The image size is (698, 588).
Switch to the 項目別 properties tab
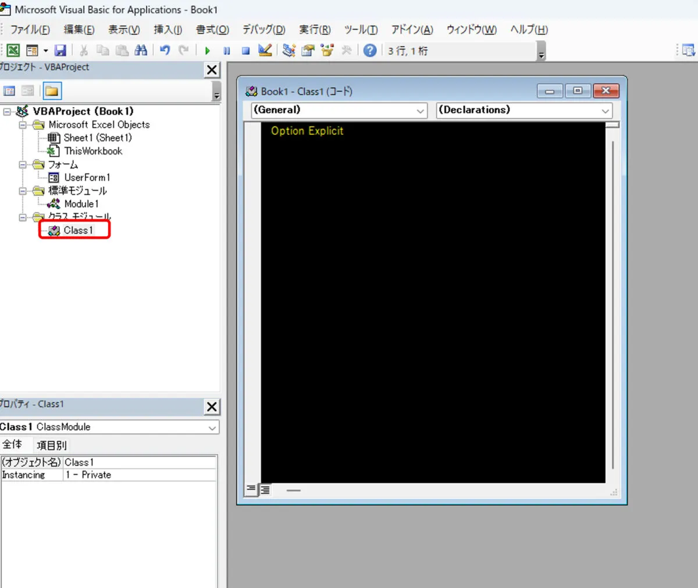(51, 446)
